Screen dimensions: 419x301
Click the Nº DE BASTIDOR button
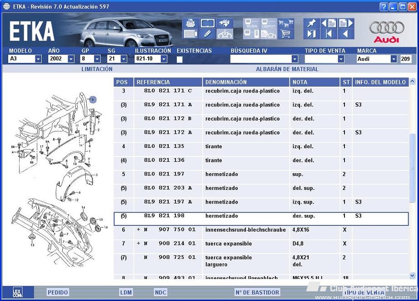tap(257, 292)
